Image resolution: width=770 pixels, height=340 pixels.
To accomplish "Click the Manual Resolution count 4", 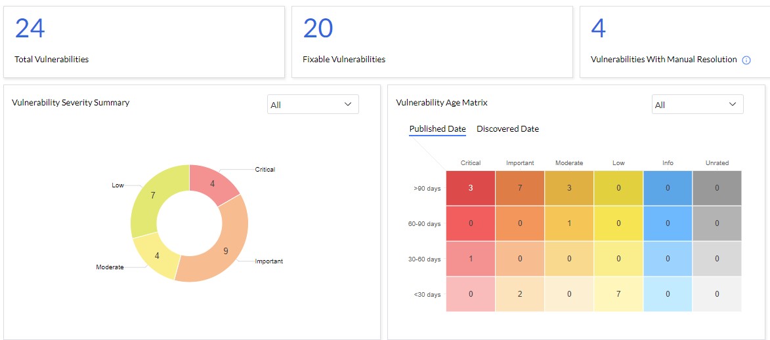I will 598,29.
